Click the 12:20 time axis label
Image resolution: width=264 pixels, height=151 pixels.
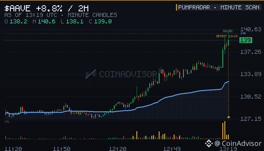click(118, 149)
